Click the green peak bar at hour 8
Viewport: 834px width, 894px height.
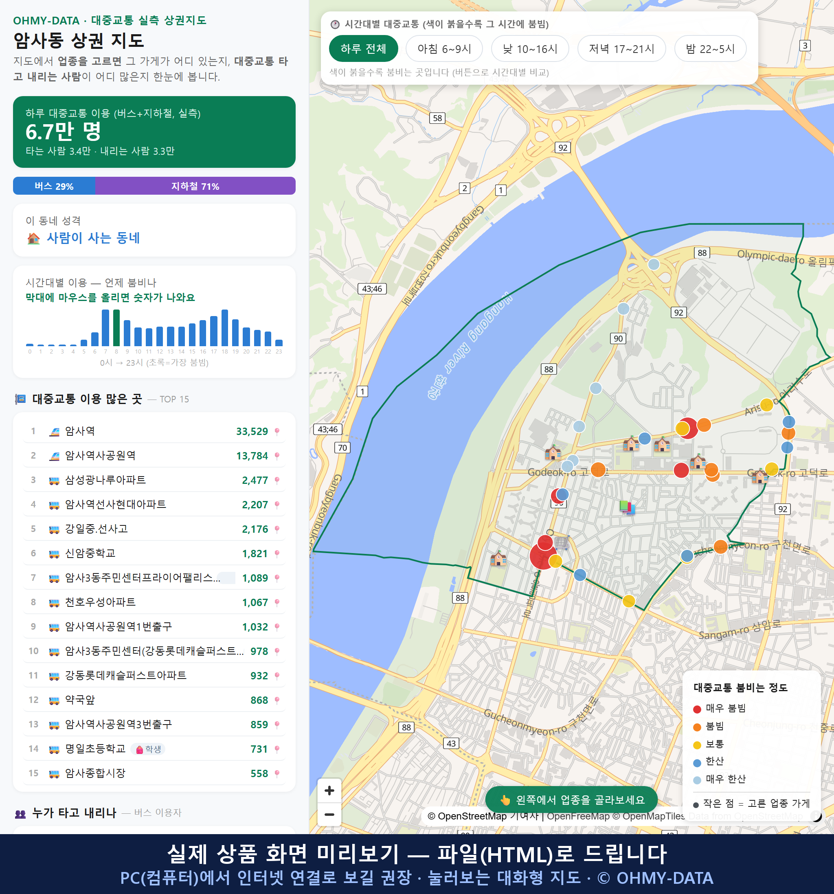tap(116, 327)
